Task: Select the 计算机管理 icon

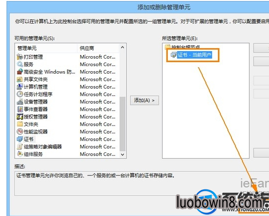Action: tap(20, 87)
